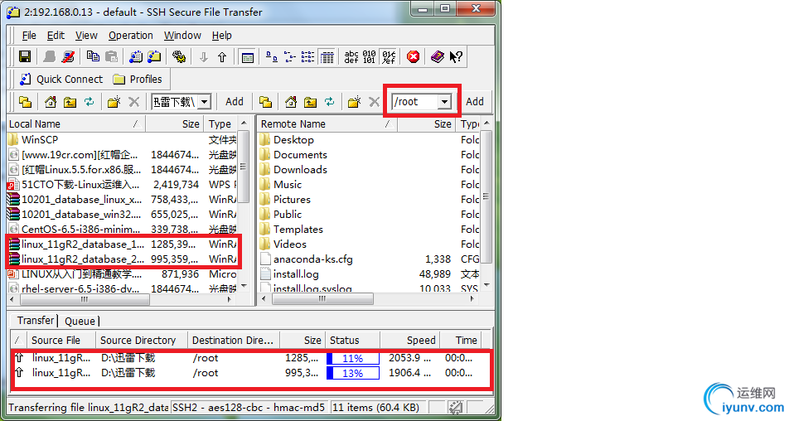This screenshot has height=421, width=789.
Task: Open local path dropdown 迅雷下载
Action: [204, 102]
